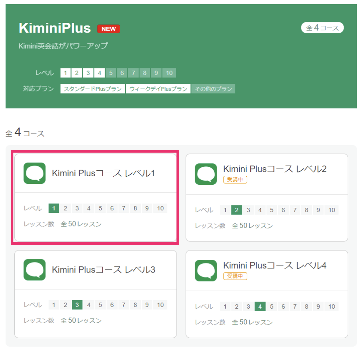Choose the ウィークデイPlusプラン plan tag

(x=158, y=89)
